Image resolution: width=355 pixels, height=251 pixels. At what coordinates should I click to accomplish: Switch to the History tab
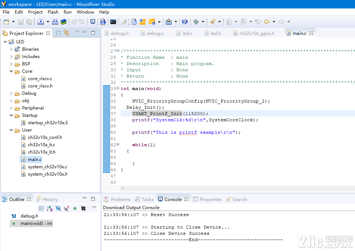point(47,200)
